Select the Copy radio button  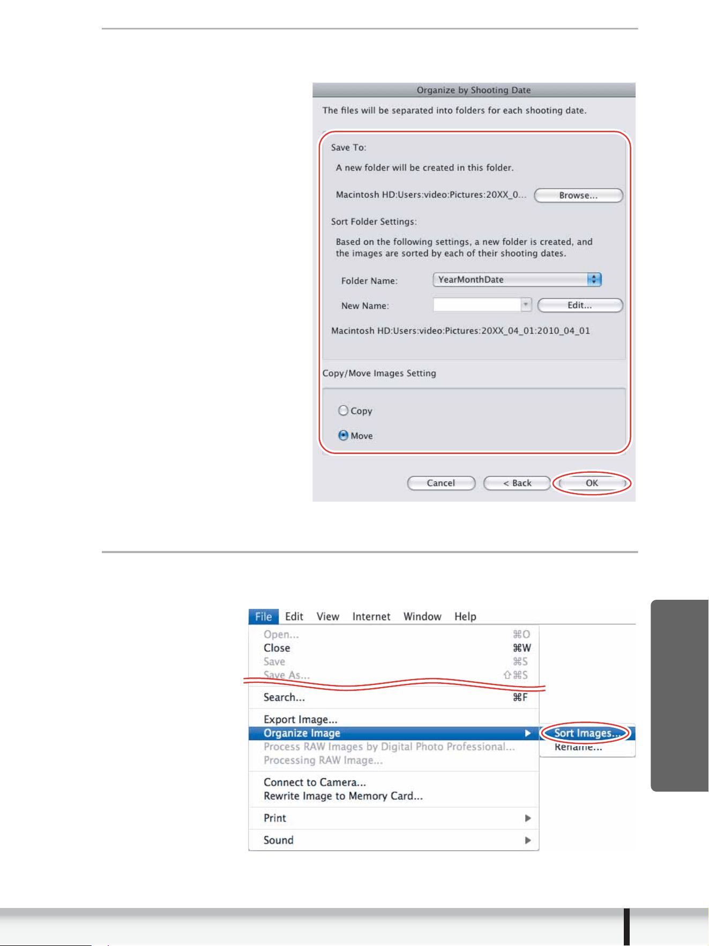tap(344, 411)
